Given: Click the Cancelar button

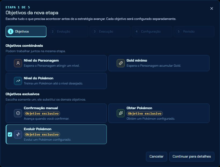Looking at the screenshot, I should click(x=156, y=157).
